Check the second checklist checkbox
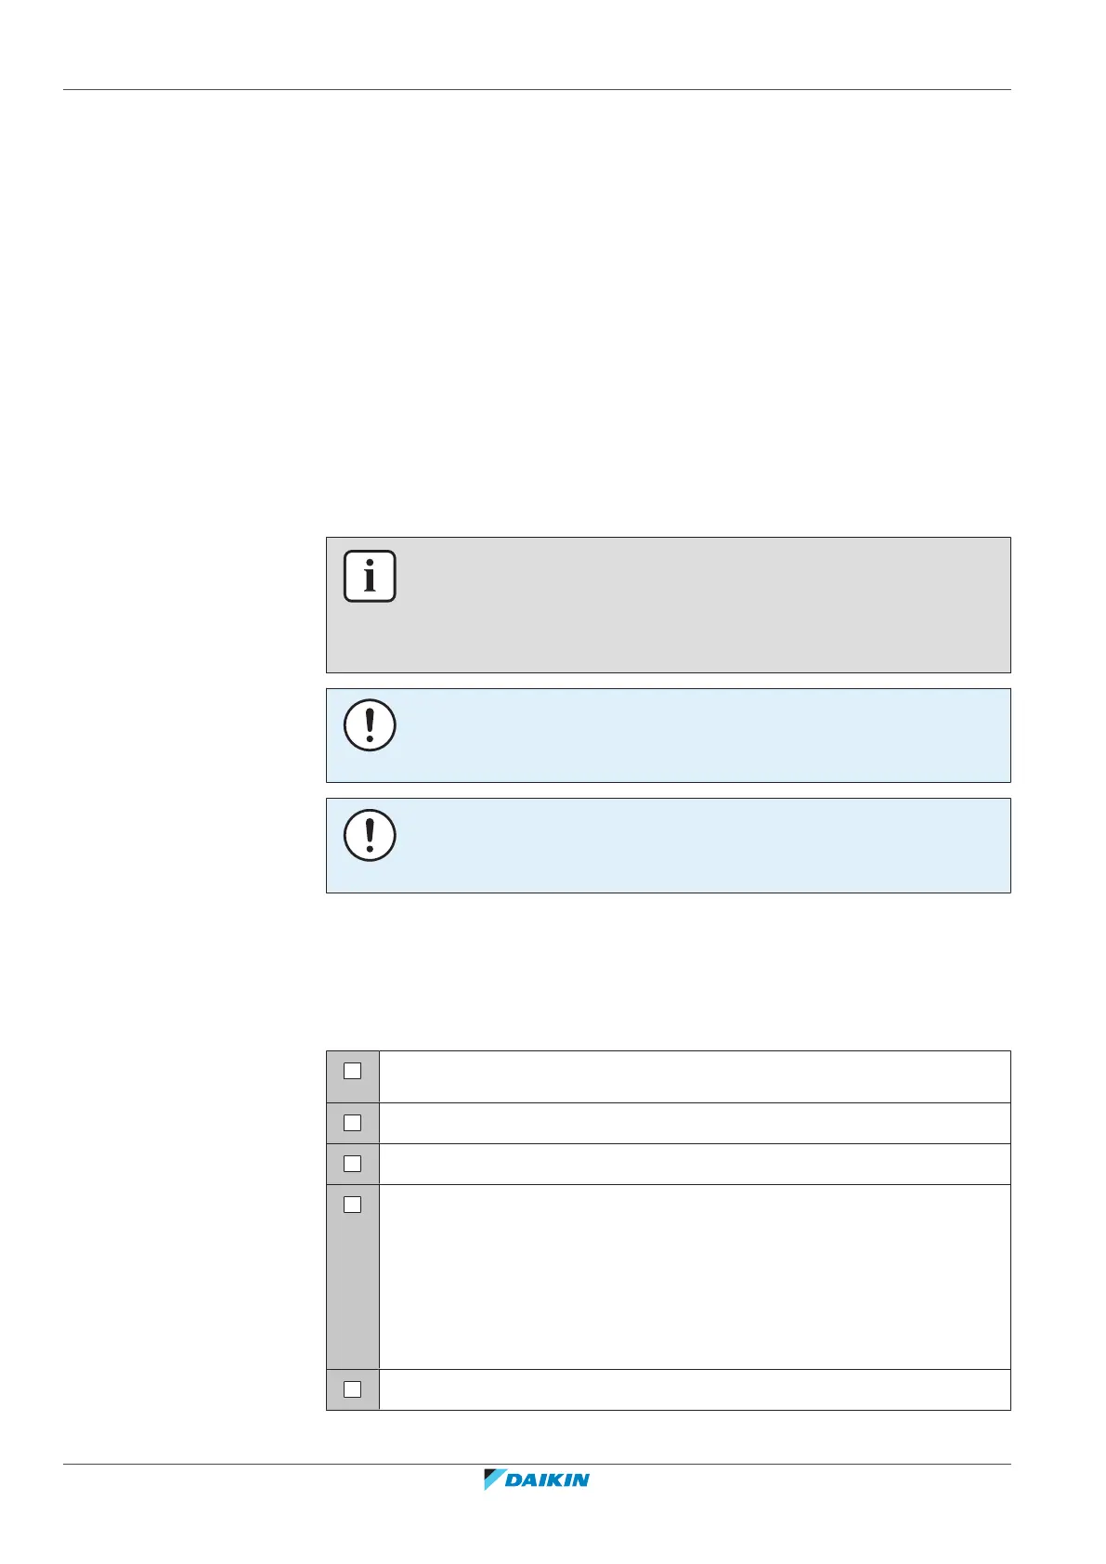This screenshot has height=1564, width=1106. 353,1123
